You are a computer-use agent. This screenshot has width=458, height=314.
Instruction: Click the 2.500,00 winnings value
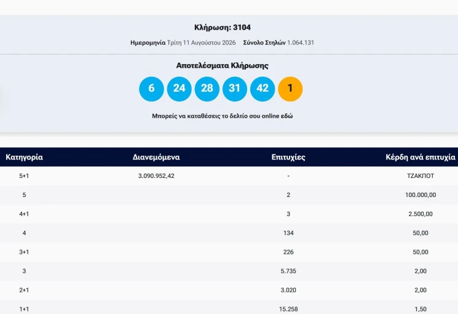(420, 214)
